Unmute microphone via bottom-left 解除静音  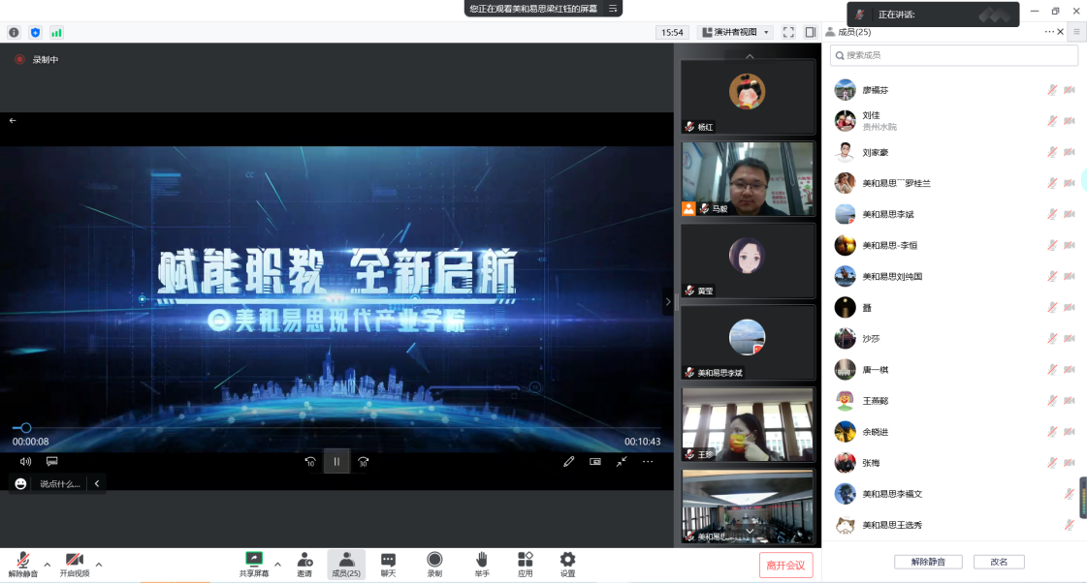(x=23, y=565)
